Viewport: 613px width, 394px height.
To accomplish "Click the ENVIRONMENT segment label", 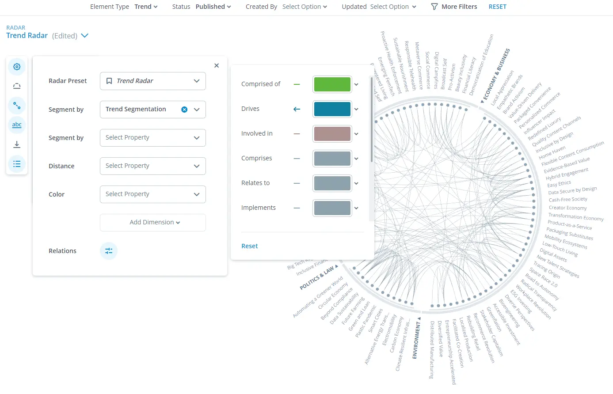I will pos(416,340).
